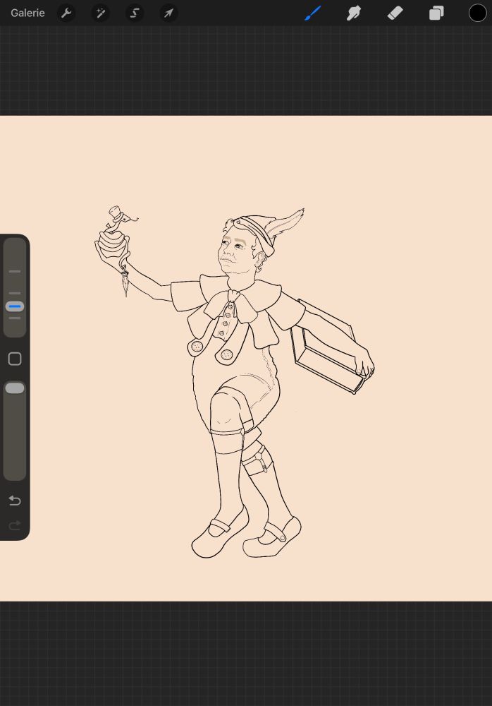Viewport: 492px width, 706px height.
Task: Open the black color picker swatch
Action: click(x=478, y=13)
